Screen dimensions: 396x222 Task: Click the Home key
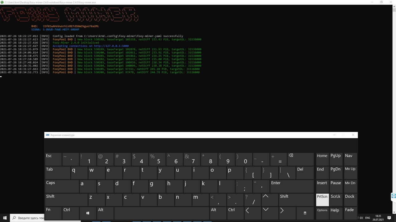point(322,159)
